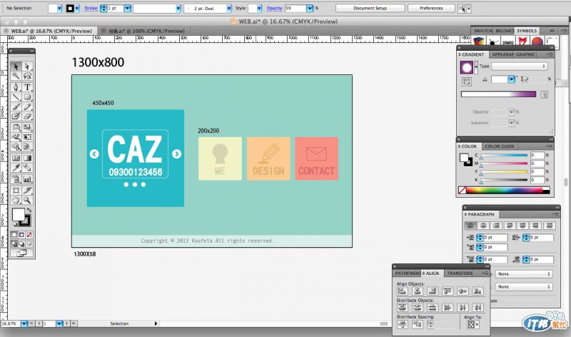571x337 pixels.
Task: Click Vertical Distribute Space icon
Action: pyautogui.click(x=402, y=324)
